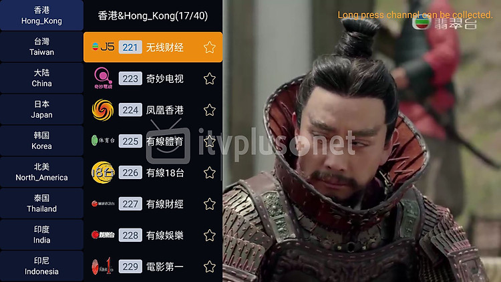This screenshot has height=282, width=501.
Task: Click the 體育台 green logo icon
Action: [x=103, y=140]
